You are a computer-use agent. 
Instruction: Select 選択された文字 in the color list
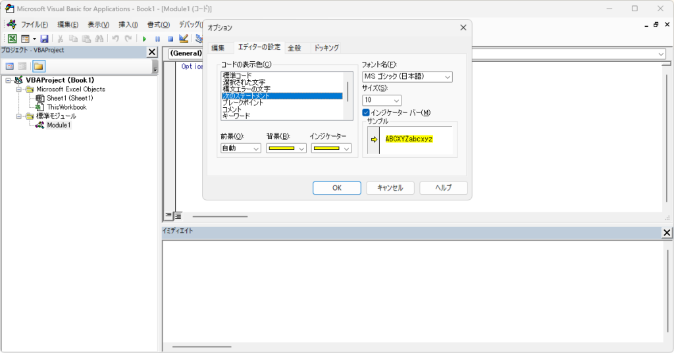[x=282, y=82]
